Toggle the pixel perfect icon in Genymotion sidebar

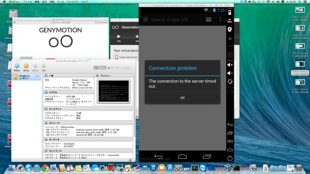230,90
